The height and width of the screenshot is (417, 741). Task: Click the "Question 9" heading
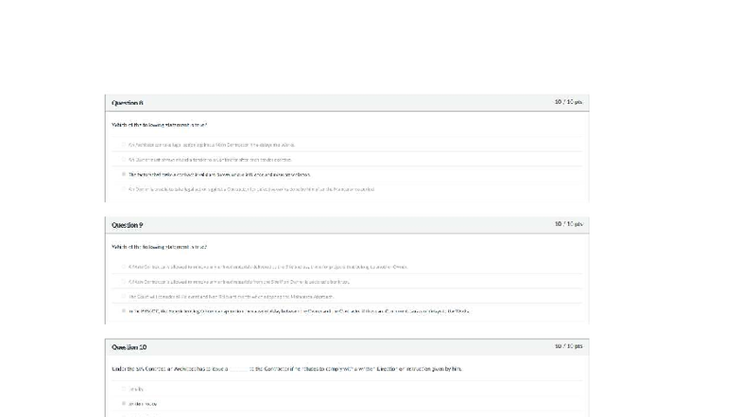(x=127, y=225)
